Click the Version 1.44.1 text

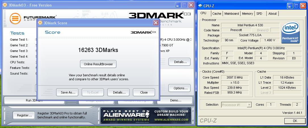click(x=292, y=113)
